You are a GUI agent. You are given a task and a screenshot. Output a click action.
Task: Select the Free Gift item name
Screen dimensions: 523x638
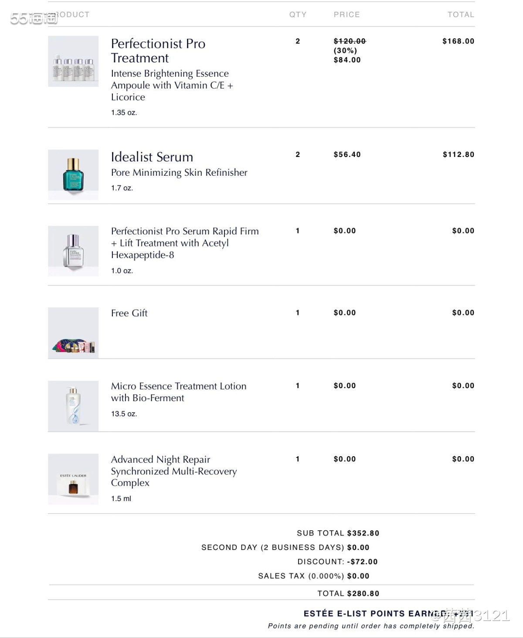pyautogui.click(x=129, y=313)
